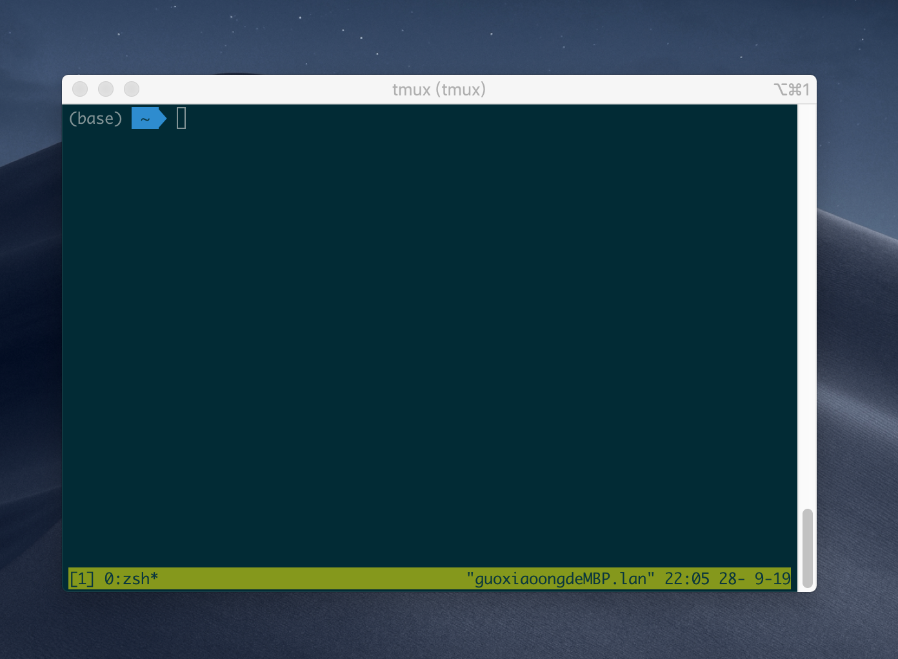Click the ⌥⌘1 shortcut indicator in title bar
898x659 pixels.
pos(792,90)
